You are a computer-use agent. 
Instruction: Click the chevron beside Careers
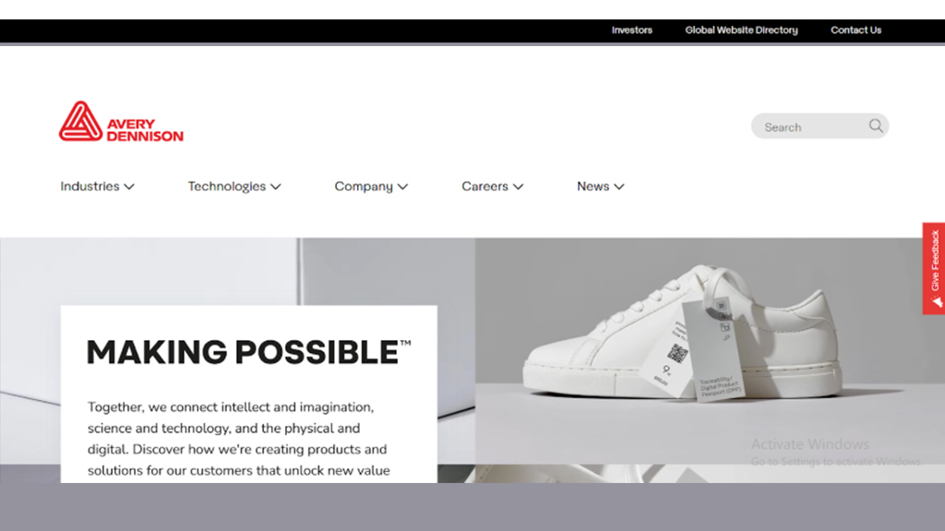pyautogui.click(x=518, y=186)
